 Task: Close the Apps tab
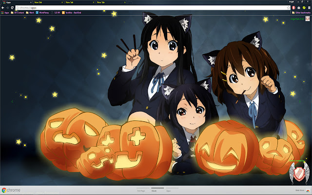31,2
